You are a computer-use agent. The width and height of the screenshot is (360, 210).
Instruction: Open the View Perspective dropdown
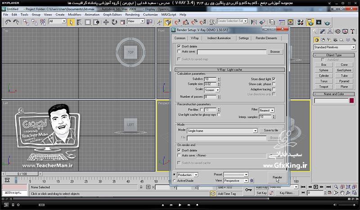click(236, 181)
